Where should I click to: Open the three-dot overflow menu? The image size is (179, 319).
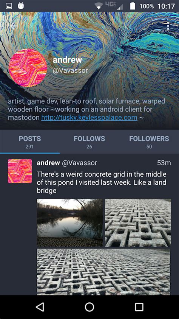point(168,26)
